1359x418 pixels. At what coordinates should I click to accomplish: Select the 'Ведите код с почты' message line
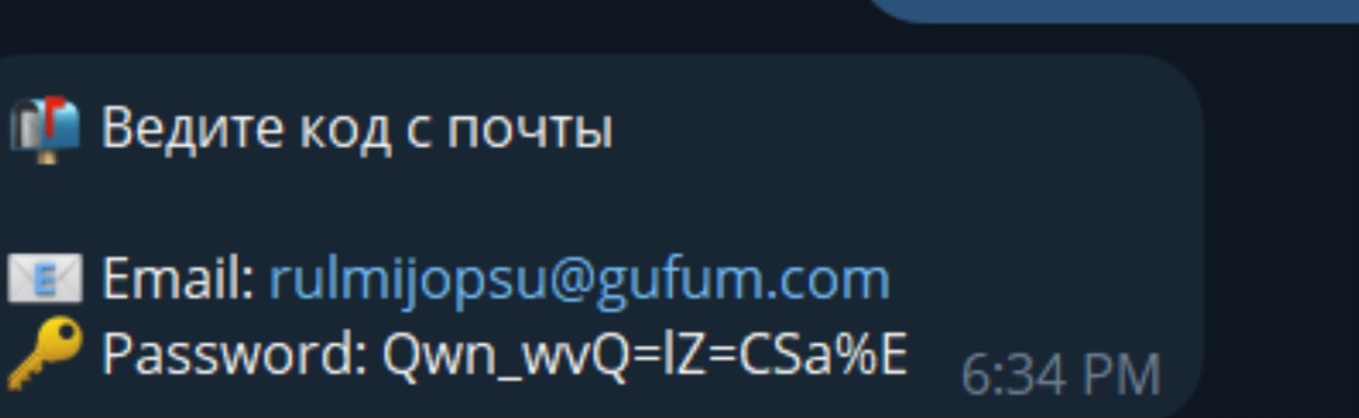pos(357,129)
